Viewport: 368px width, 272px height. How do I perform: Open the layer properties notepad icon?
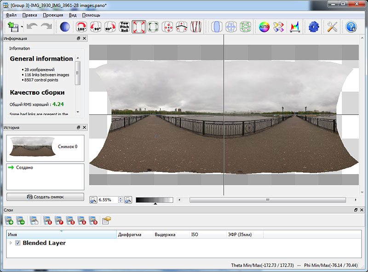(x=106, y=221)
